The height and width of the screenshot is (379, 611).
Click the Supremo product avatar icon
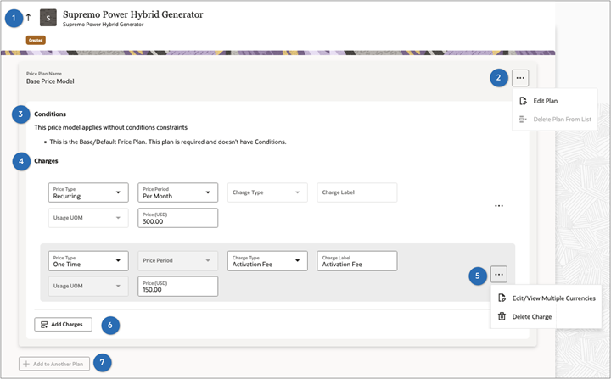pyautogui.click(x=49, y=18)
